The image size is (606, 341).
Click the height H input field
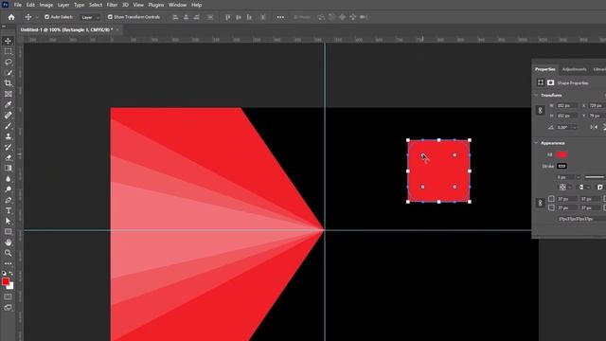click(x=566, y=116)
